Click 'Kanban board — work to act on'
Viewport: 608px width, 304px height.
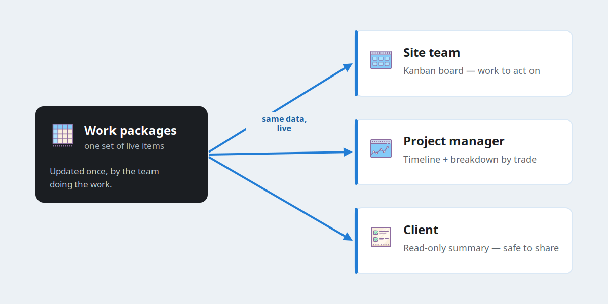pos(472,71)
